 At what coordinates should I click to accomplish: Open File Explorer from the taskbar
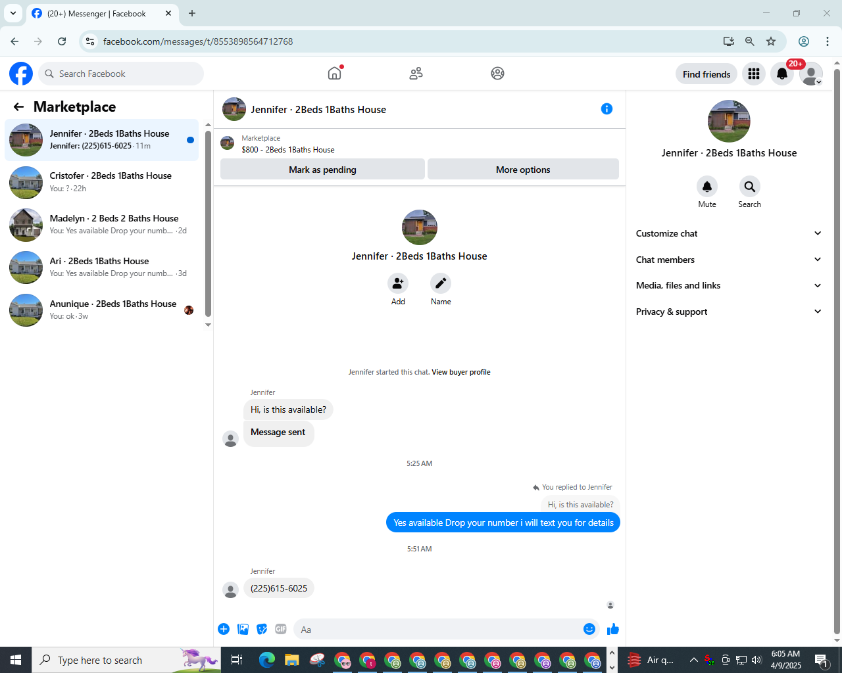pos(291,660)
